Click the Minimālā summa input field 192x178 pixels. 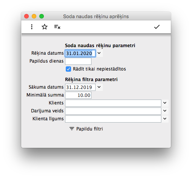point(78,95)
